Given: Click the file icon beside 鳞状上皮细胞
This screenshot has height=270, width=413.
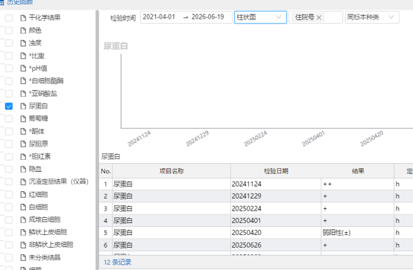Looking at the screenshot, I should coord(23,232).
